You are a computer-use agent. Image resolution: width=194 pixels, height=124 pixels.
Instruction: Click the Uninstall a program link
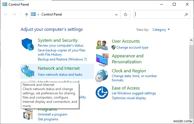(53, 114)
